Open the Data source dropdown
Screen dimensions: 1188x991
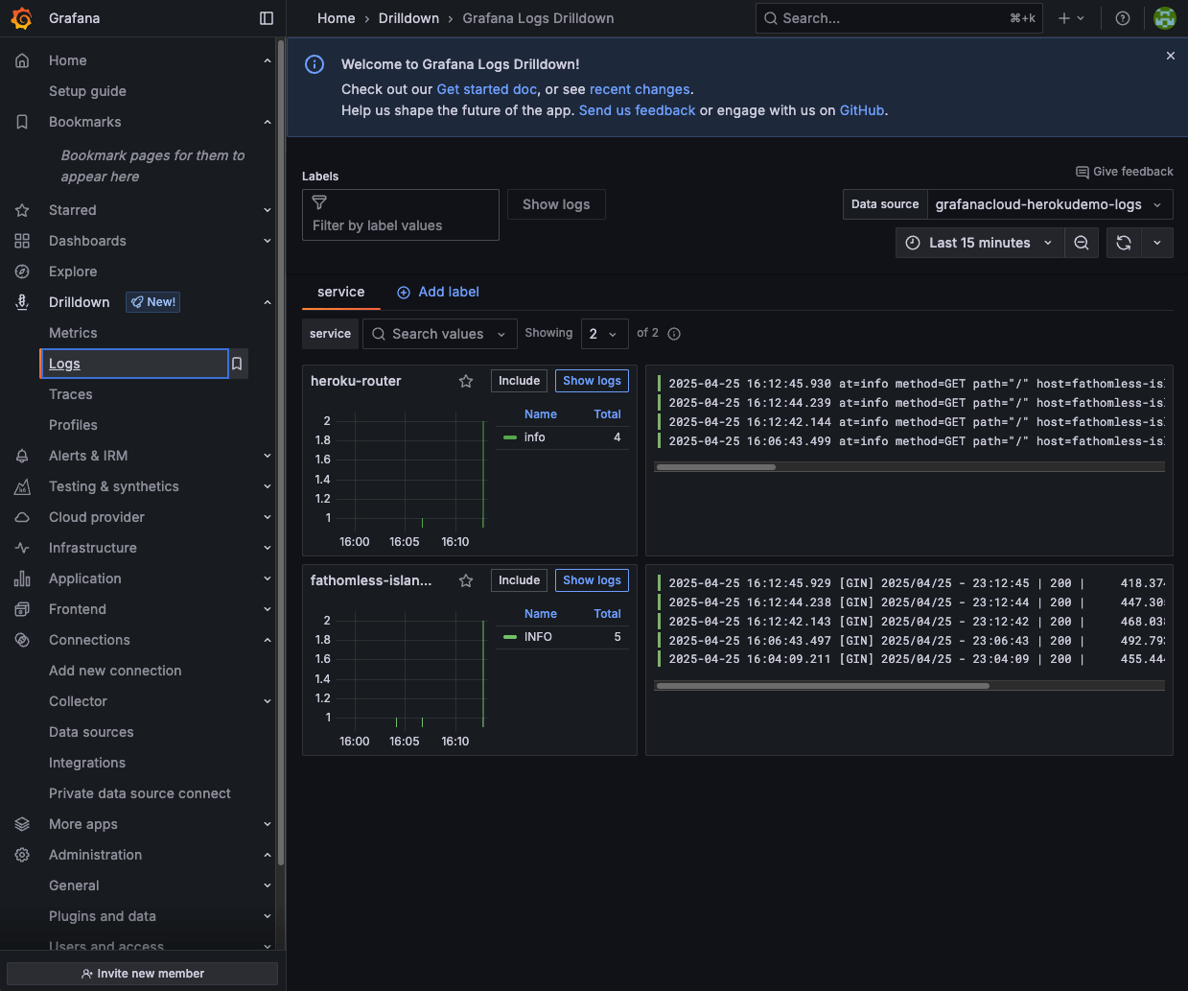[x=1050, y=204]
